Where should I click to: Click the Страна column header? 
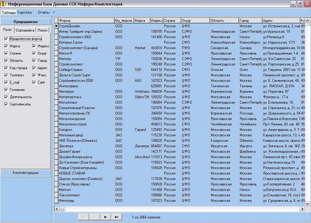pos(172,20)
